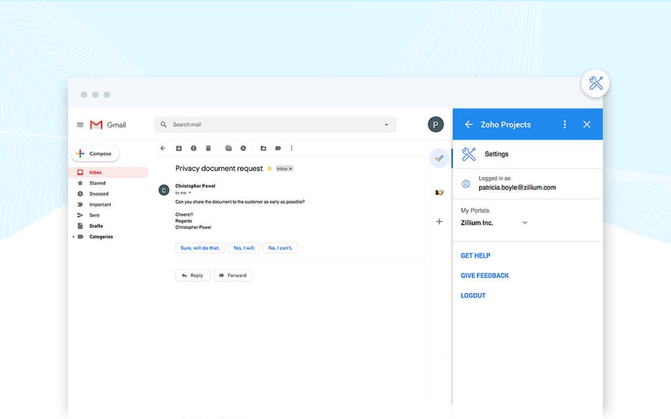Apply a label with the label icon
Viewport: 671px width, 419px height.
pyautogui.click(x=278, y=148)
